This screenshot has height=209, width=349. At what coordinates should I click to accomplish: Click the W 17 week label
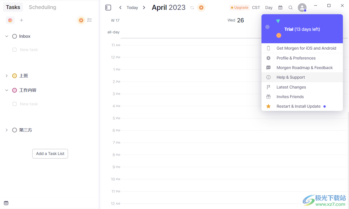click(x=115, y=20)
